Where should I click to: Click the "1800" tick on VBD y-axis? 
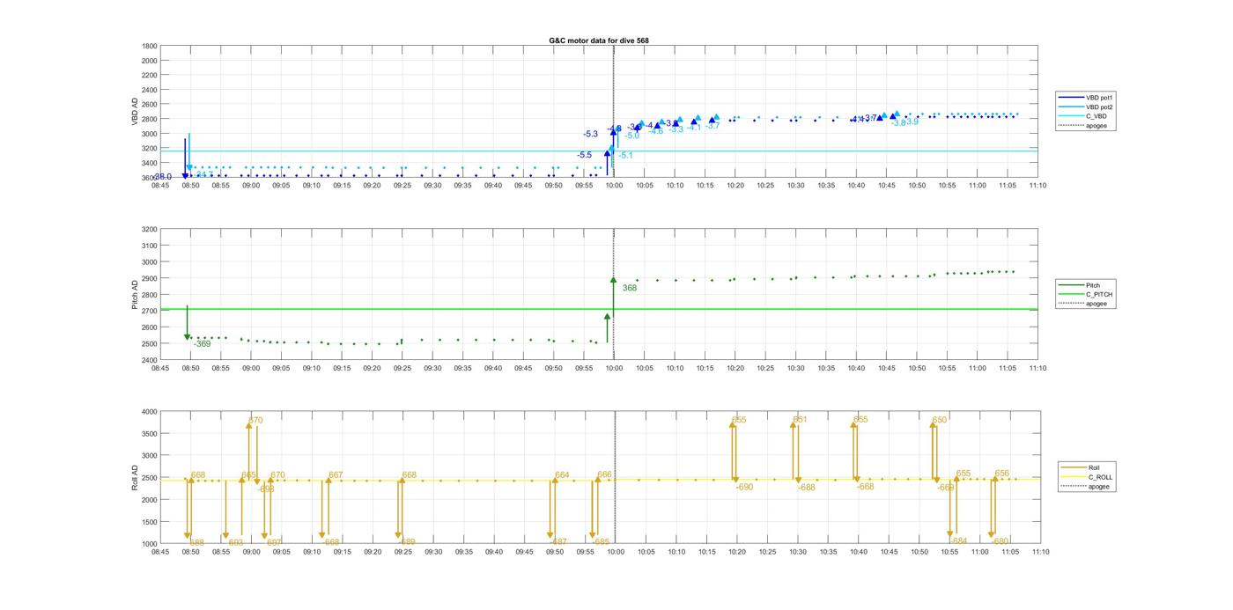(x=149, y=46)
